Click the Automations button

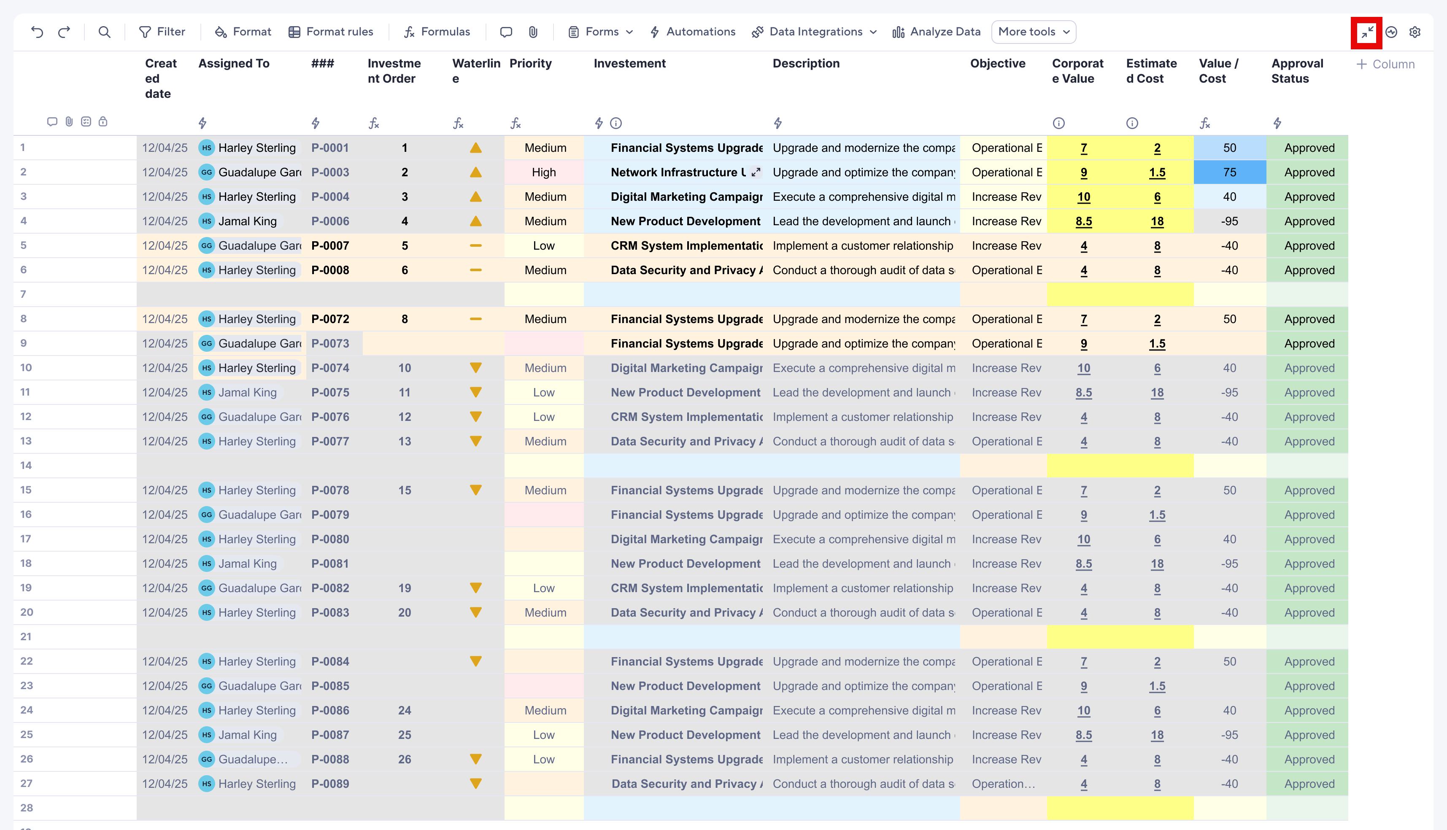pyautogui.click(x=693, y=32)
